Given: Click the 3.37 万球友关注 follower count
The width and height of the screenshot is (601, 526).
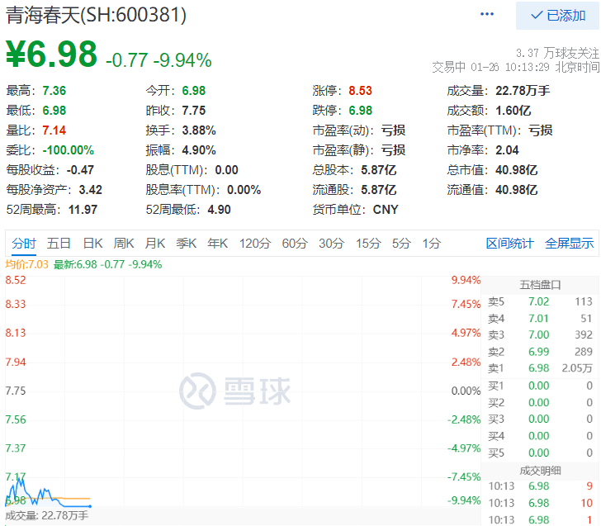Looking at the screenshot, I should point(557,53).
